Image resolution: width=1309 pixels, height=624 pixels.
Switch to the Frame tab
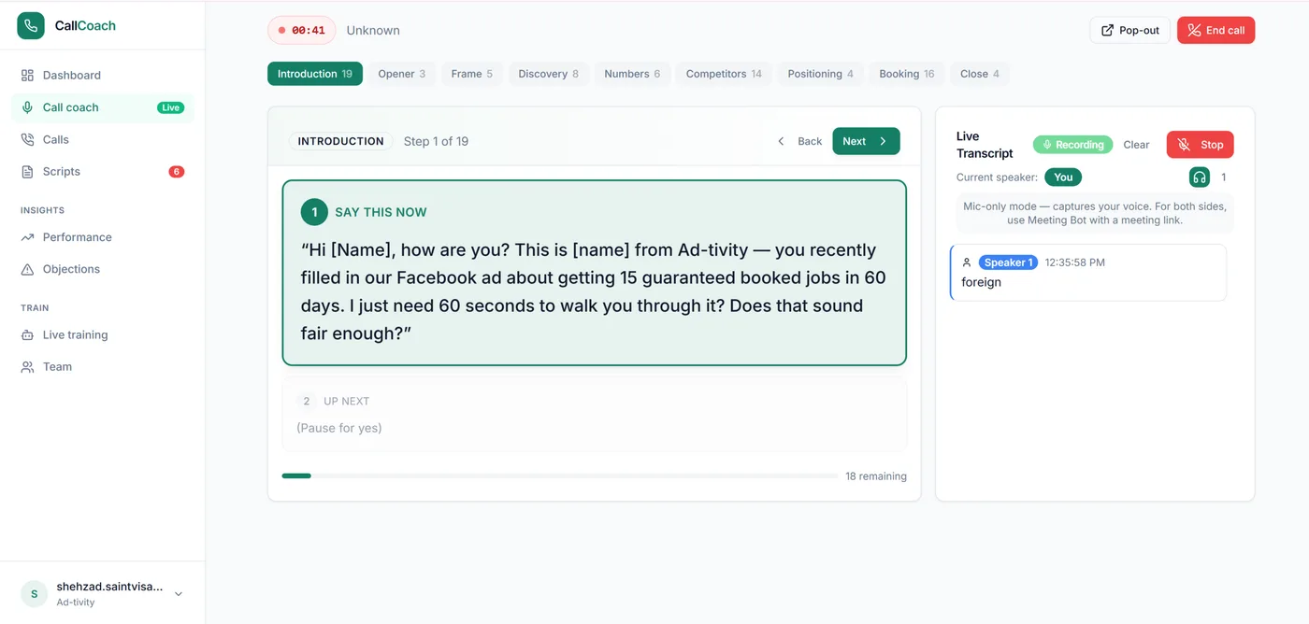click(472, 74)
